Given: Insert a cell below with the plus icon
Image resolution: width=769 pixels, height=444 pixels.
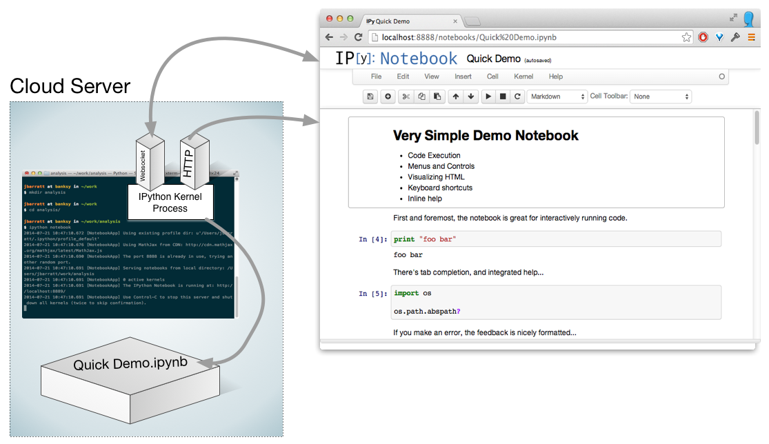Looking at the screenshot, I should (x=388, y=97).
